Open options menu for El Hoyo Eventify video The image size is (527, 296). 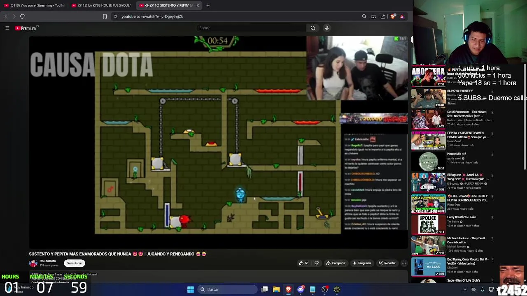coord(492,91)
